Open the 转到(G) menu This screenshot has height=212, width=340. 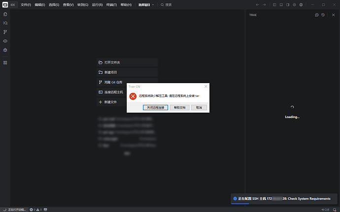[x=83, y=5]
